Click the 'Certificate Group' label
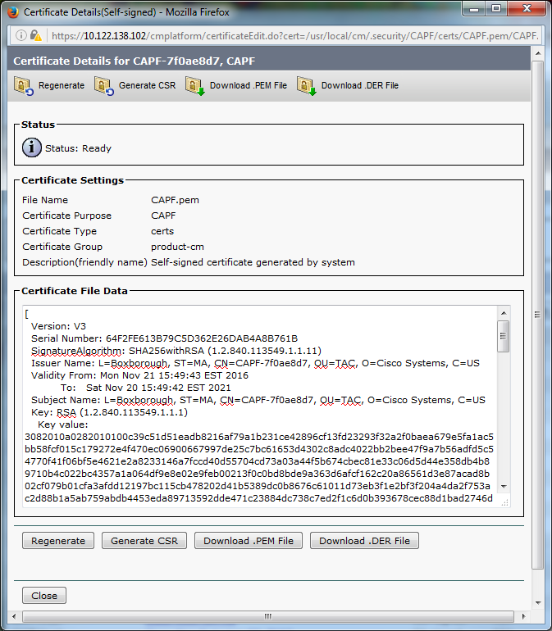 pyautogui.click(x=62, y=247)
